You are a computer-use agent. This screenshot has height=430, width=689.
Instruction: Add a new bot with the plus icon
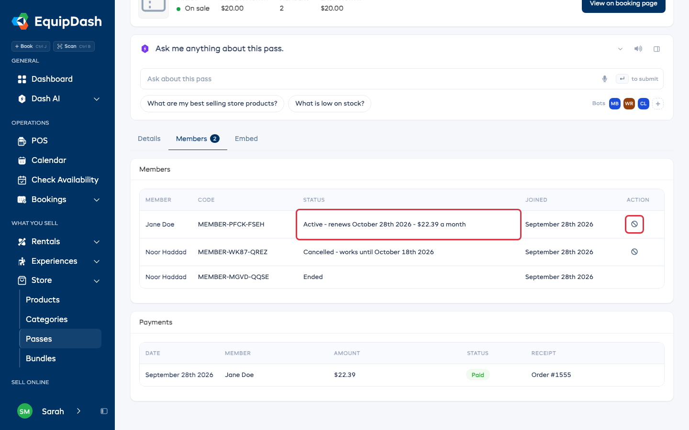point(658,104)
